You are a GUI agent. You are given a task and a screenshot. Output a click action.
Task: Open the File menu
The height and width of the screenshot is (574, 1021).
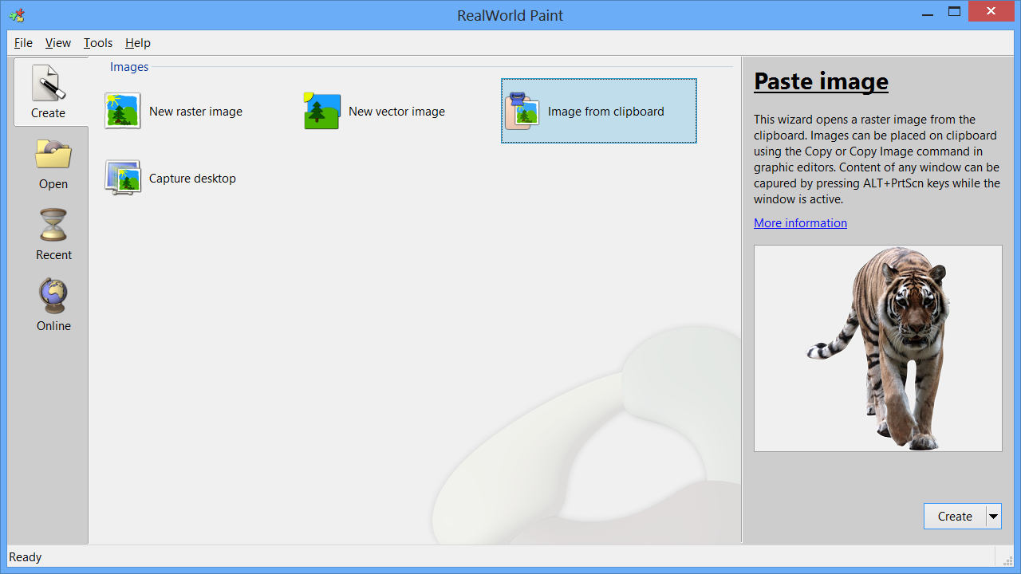pos(23,43)
